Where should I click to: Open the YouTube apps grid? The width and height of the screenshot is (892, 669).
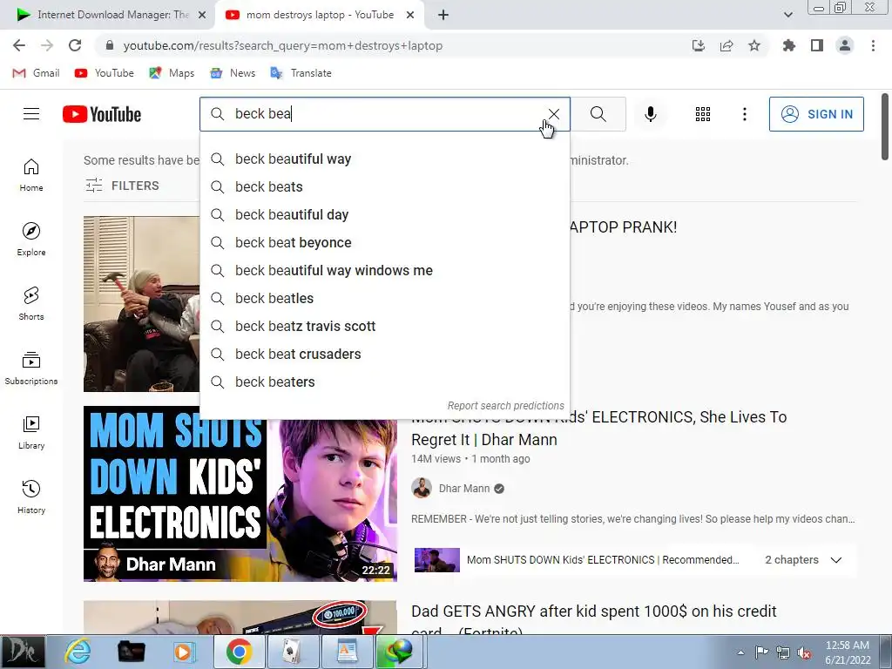click(x=703, y=114)
